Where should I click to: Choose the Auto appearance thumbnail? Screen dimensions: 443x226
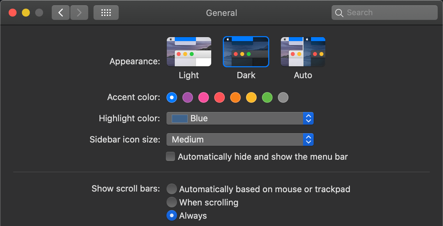click(x=303, y=52)
